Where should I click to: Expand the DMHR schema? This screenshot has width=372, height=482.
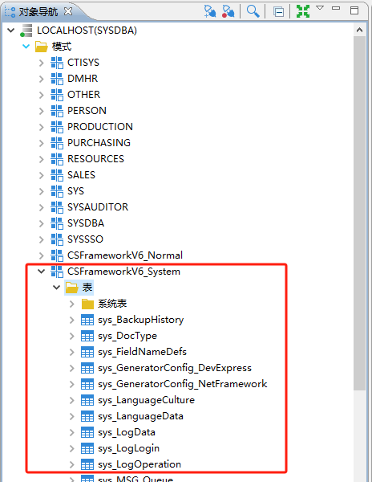[41, 79]
